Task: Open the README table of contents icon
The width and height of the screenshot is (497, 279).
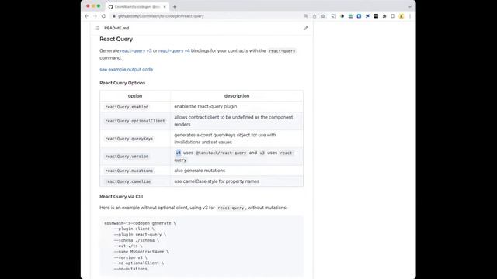Action: 97,28
